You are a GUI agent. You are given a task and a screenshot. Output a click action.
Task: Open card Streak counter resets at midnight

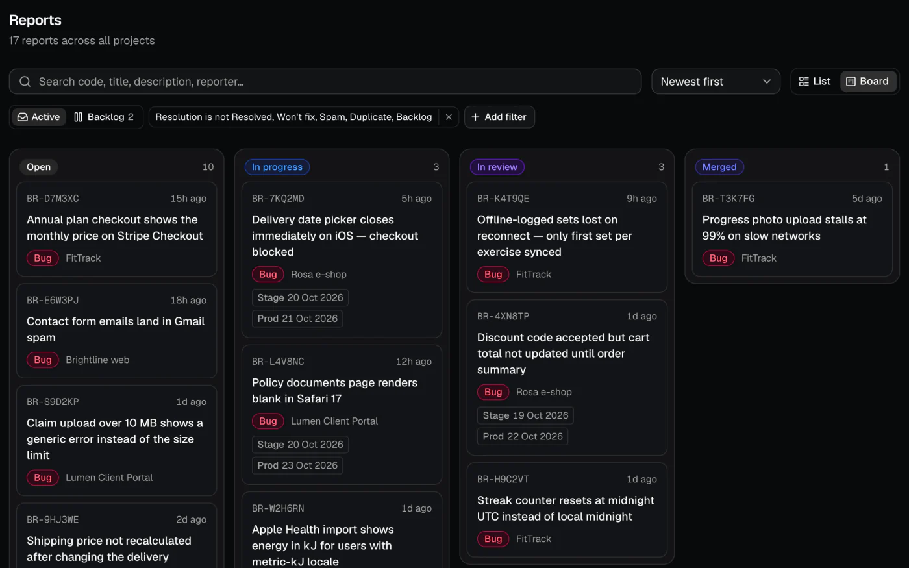(567, 510)
